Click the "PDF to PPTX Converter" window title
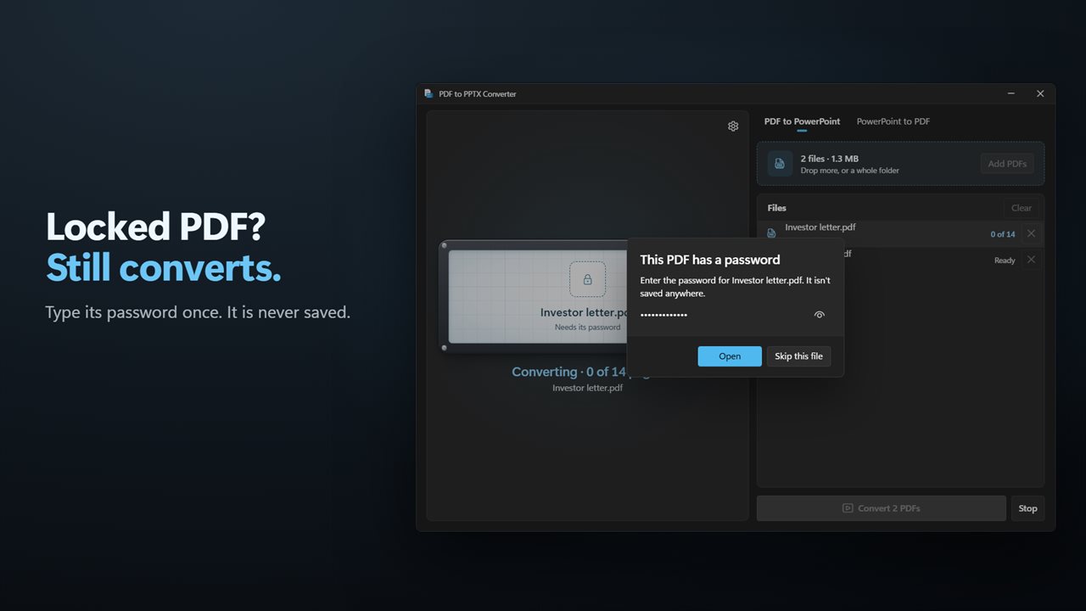 click(478, 94)
